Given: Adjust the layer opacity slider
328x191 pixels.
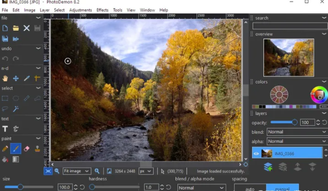Looking at the screenshot, I should tap(294, 123).
